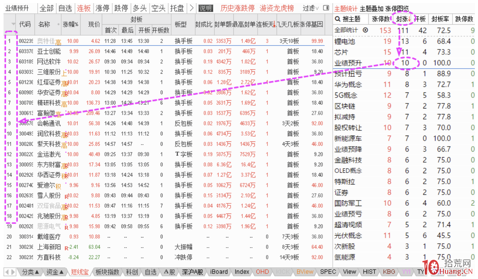The image size is (478, 279).
Task: Sort themes by the 跌停数 column header
Action: (x=464, y=19)
